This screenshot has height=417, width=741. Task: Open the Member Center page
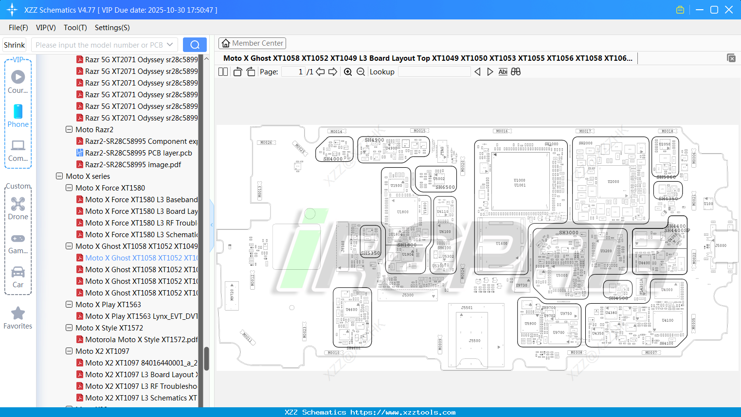tap(252, 43)
